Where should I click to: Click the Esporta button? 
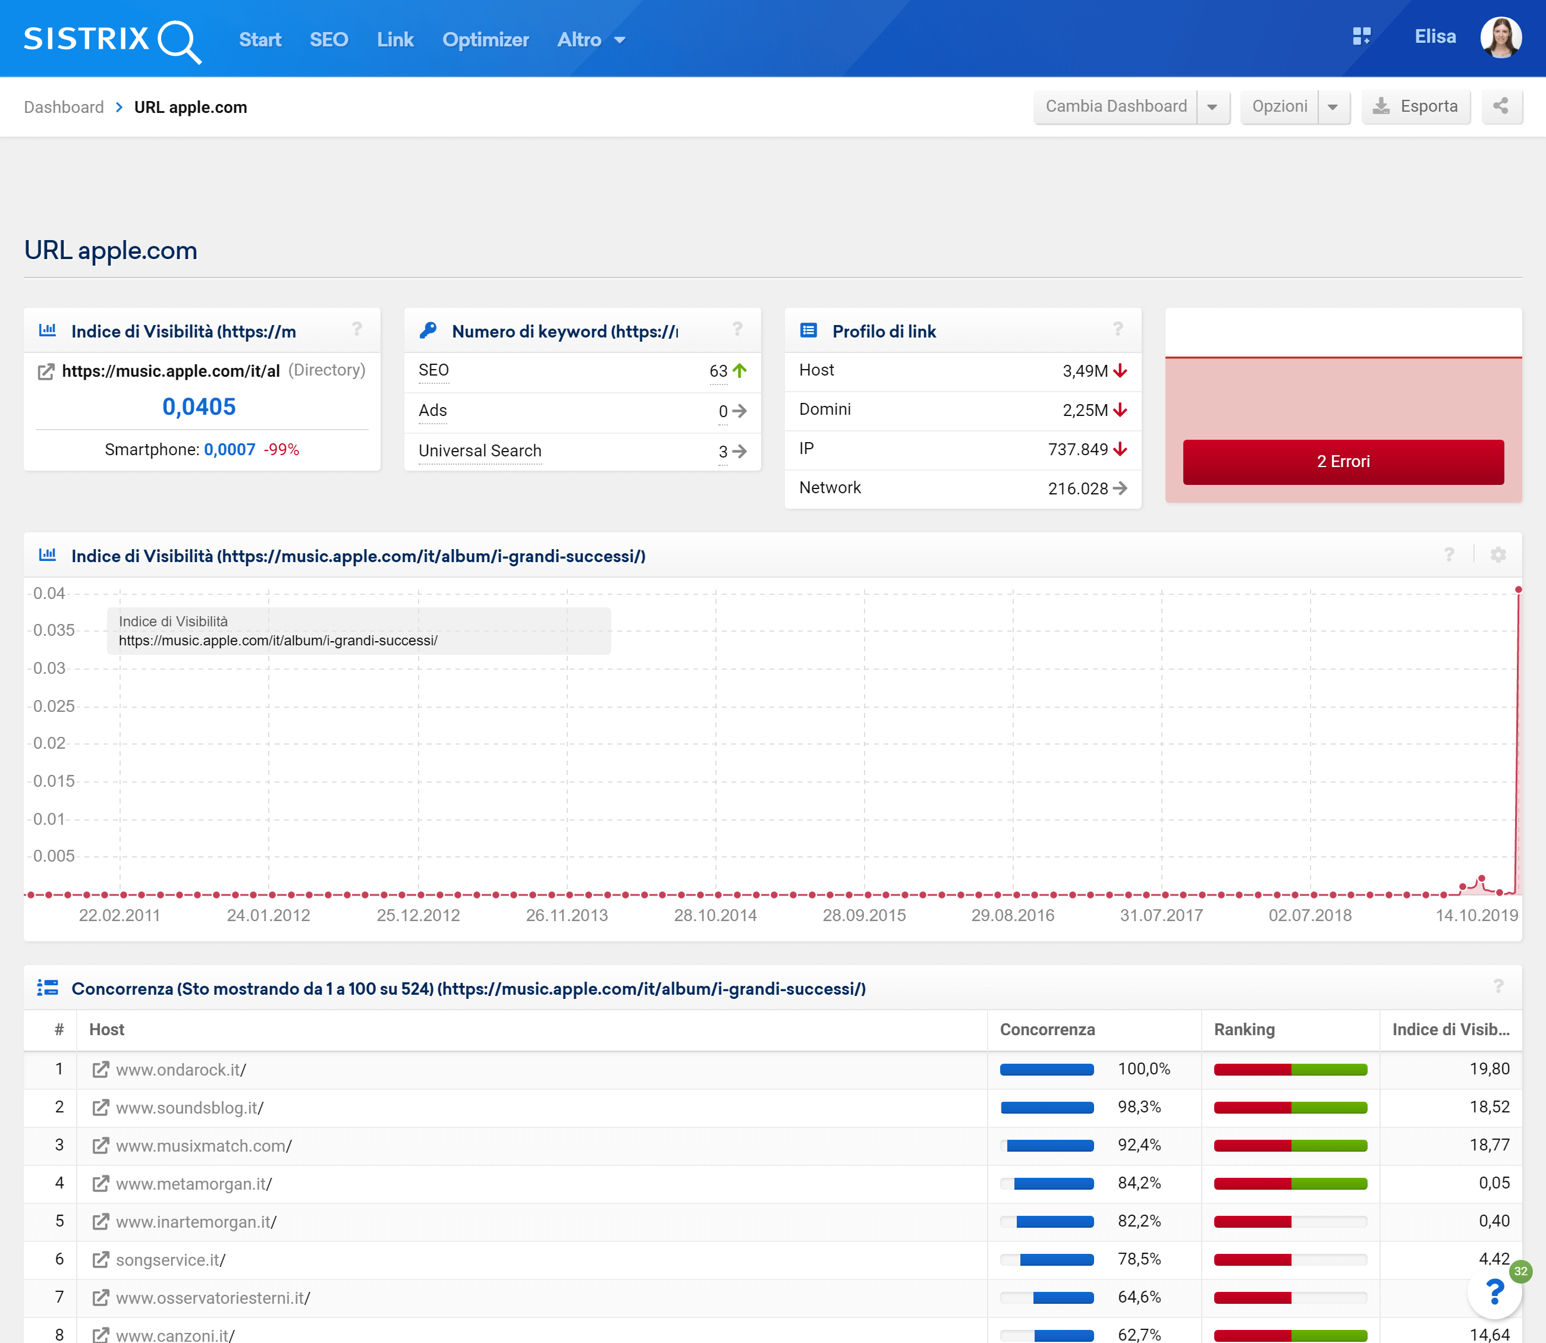(1416, 106)
